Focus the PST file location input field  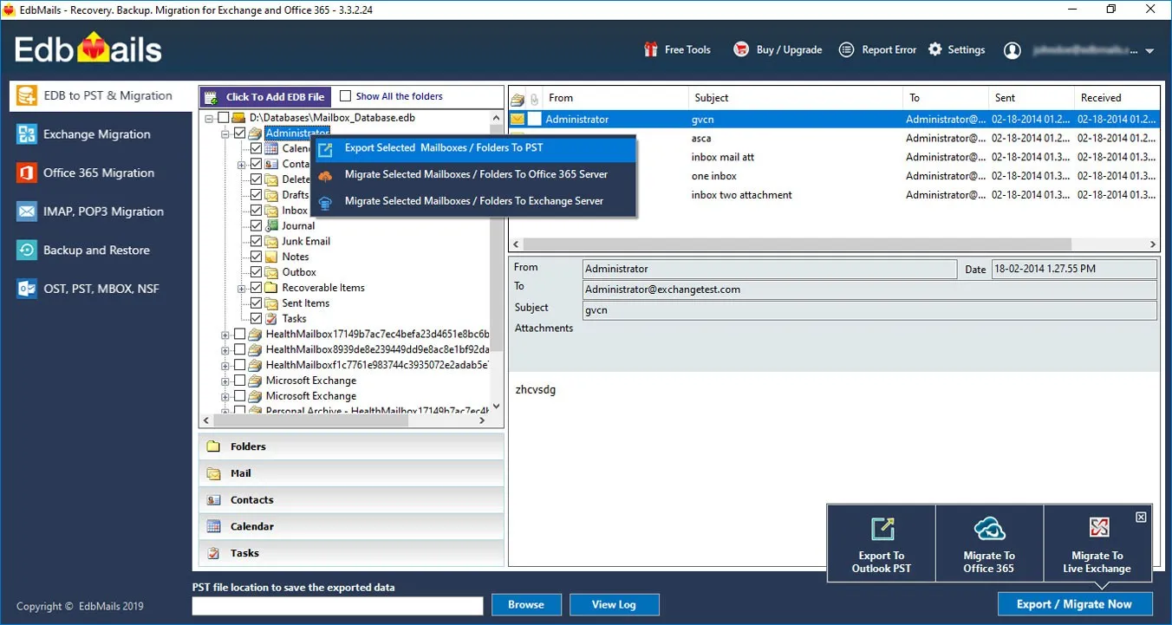[x=337, y=605]
